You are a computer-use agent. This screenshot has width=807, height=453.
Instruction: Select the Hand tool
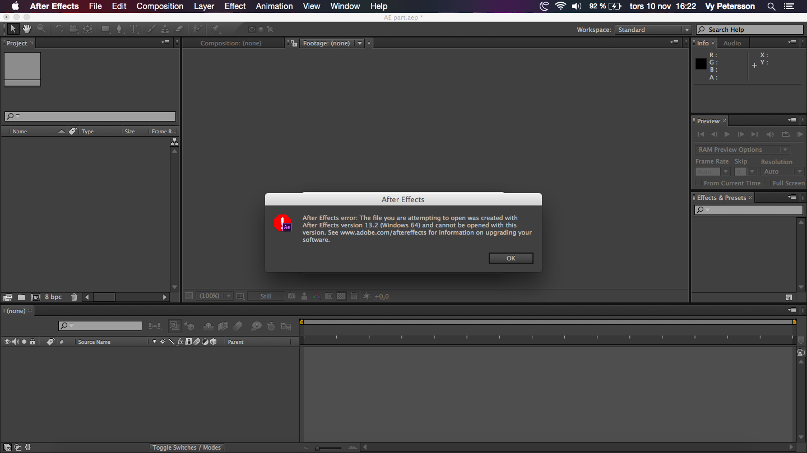pos(27,29)
